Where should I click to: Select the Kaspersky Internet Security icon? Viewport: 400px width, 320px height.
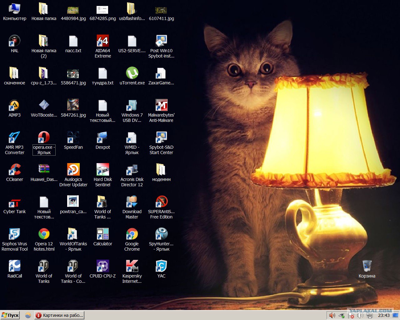tap(132, 266)
